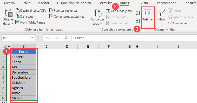Viewport: 197px width, 103px height.
Task: Click the Fecha header cell
Action: coord(23,51)
